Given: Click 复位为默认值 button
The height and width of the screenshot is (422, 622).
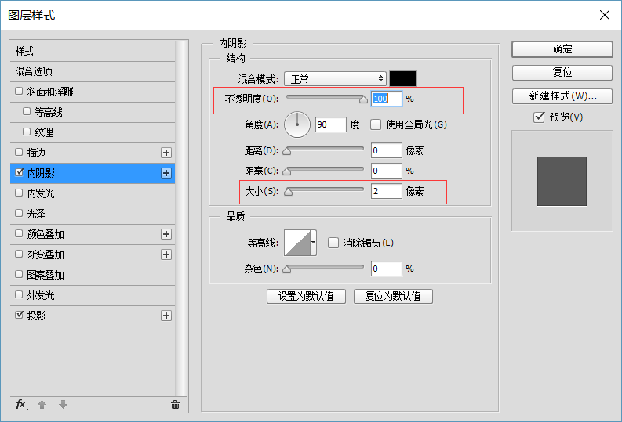Looking at the screenshot, I should [x=393, y=296].
